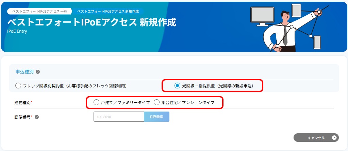348x151 pixels.
Task: Focus the 郵便番号 input field
Action: [x=119, y=117]
